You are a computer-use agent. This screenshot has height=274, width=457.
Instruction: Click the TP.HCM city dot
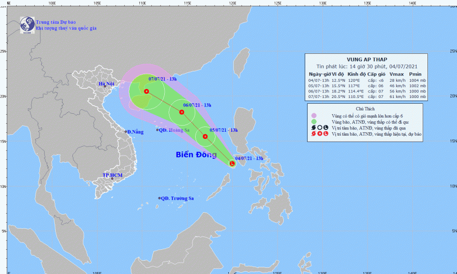click(112, 178)
